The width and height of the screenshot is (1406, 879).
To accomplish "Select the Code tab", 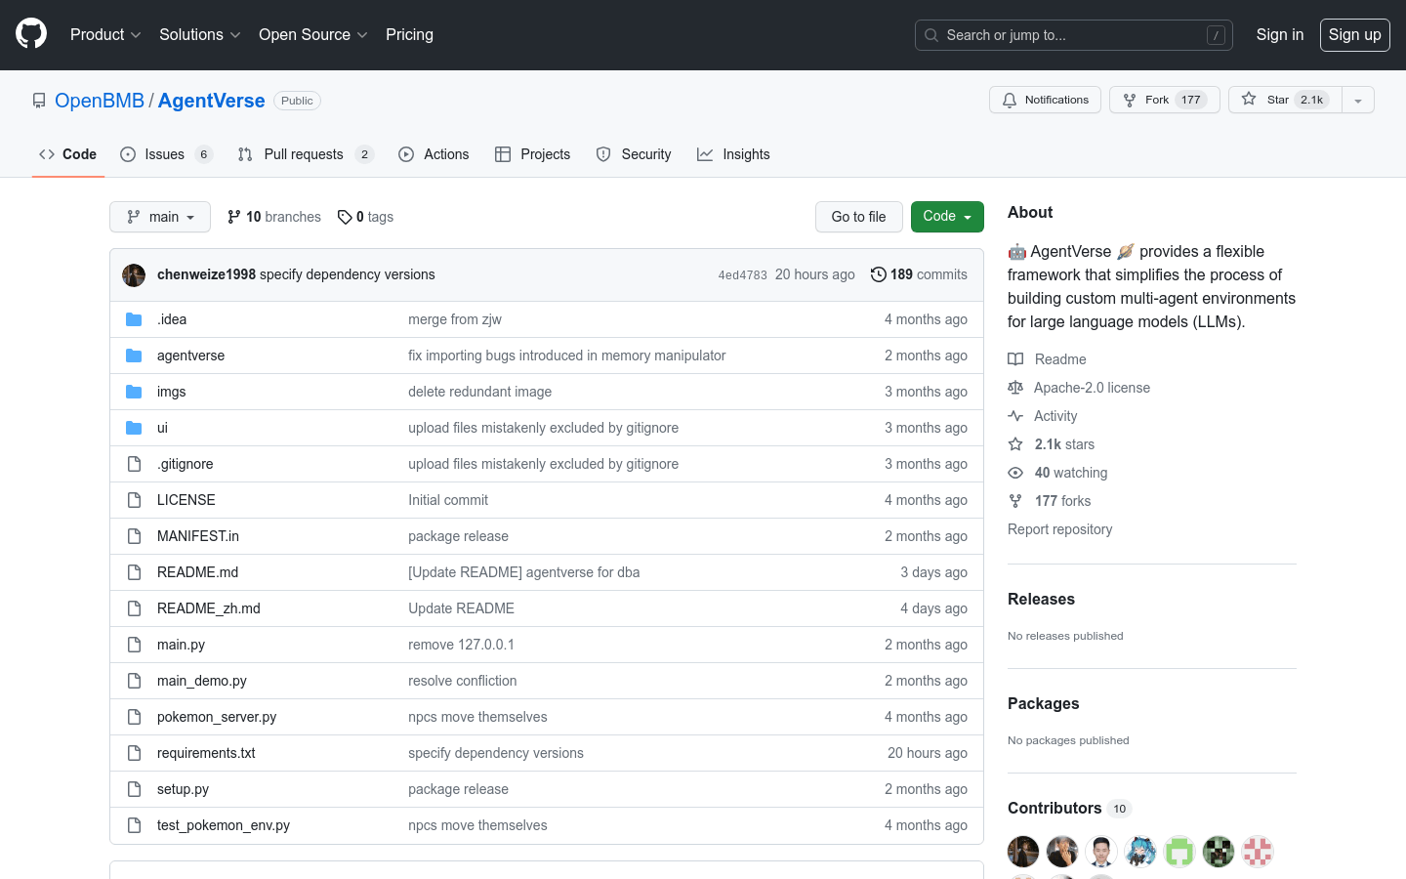I will click(68, 154).
